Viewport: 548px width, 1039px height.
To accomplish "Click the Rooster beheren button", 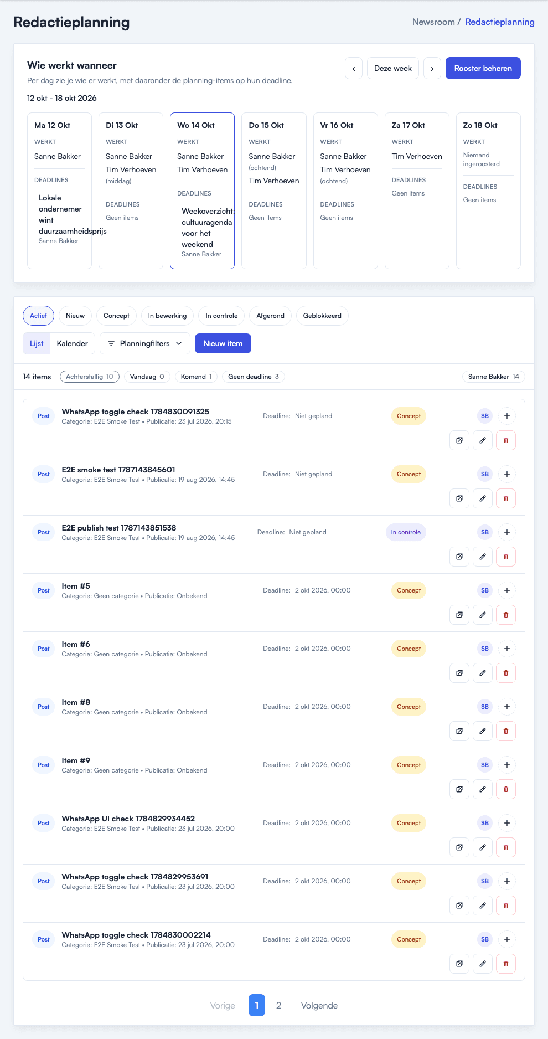I will tap(483, 68).
